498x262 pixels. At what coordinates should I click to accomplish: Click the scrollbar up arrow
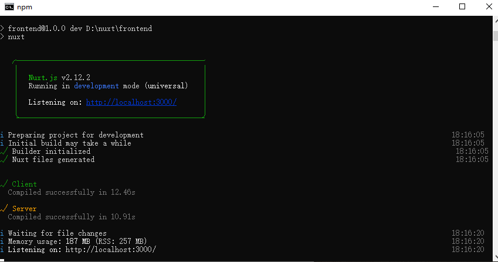click(496, 21)
